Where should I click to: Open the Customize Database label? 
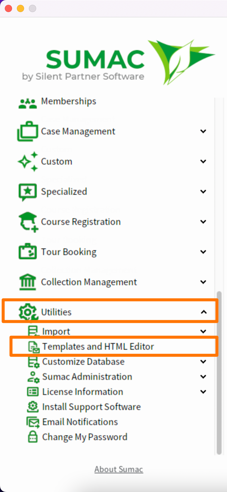tap(83, 361)
